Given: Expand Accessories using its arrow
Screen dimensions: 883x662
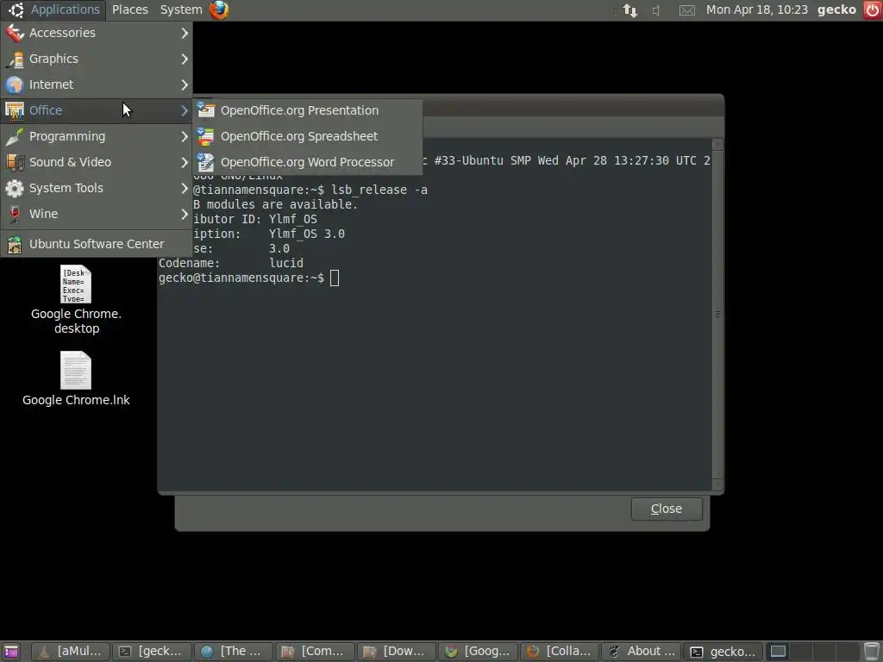Looking at the screenshot, I should point(185,34).
